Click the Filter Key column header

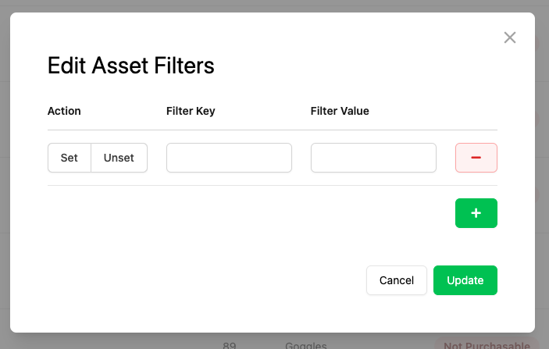tap(191, 111)
